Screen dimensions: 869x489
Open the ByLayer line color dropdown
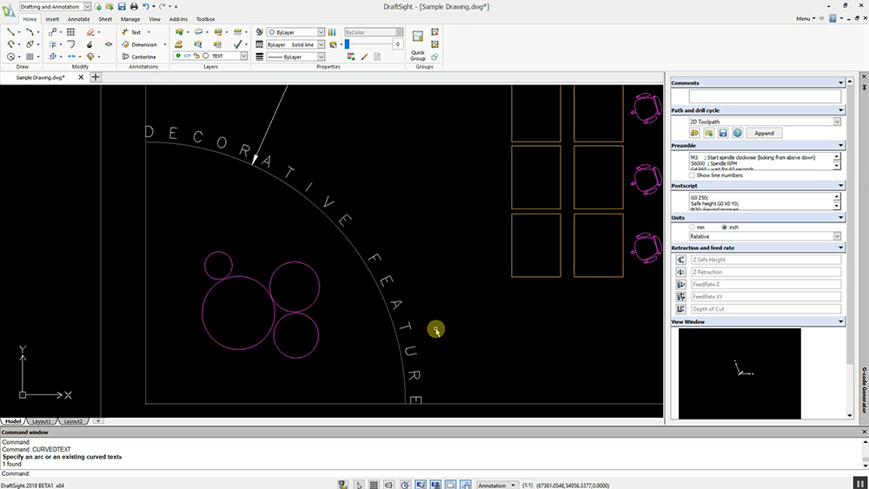[x=321, y=32]
